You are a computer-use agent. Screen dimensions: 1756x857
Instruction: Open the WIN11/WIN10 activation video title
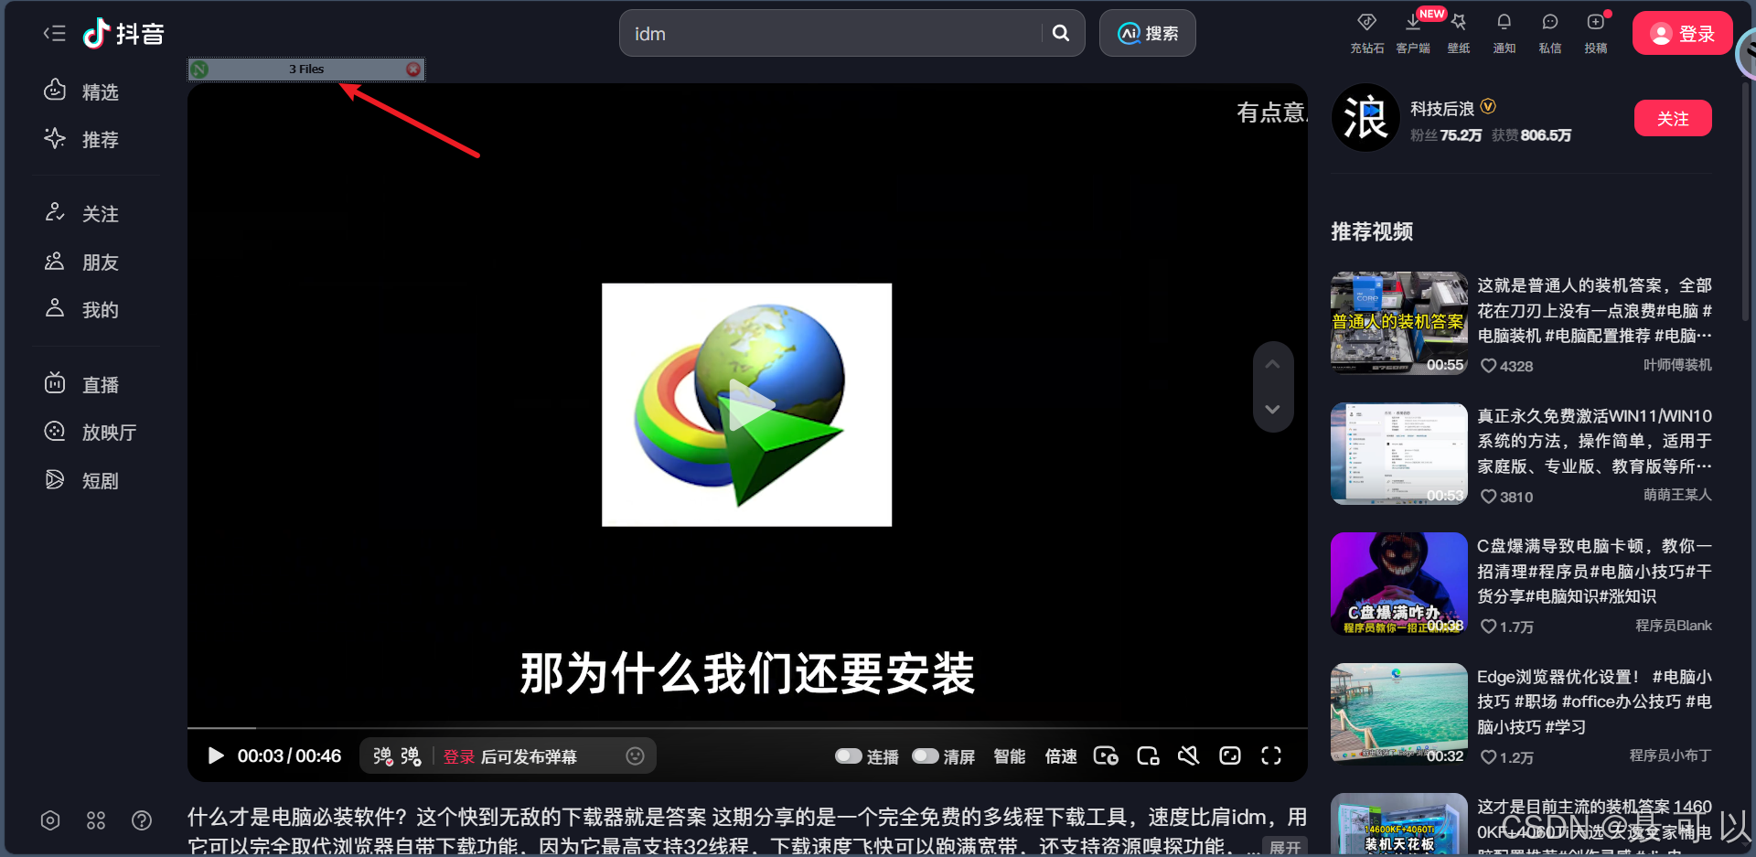click(1594, 441)
